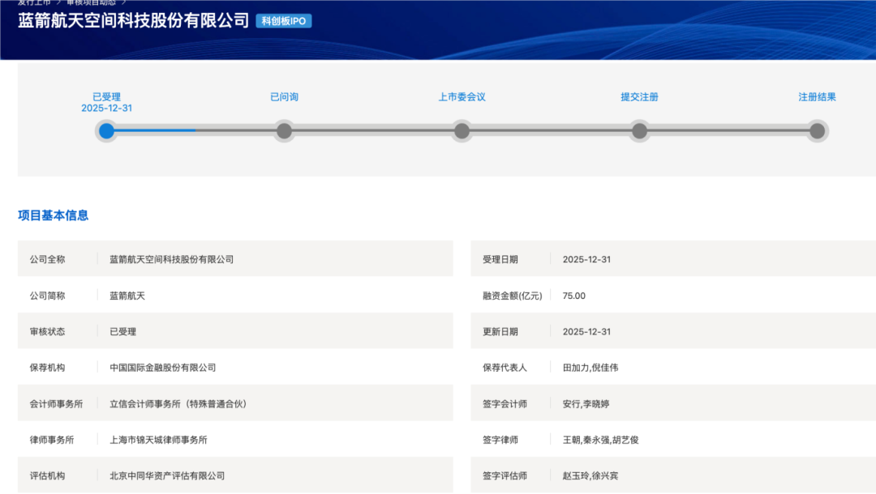The height and width of the screenshot is (494, 876).
Task: Click the 已问询 progress step dot
Action: coord(285,131)
